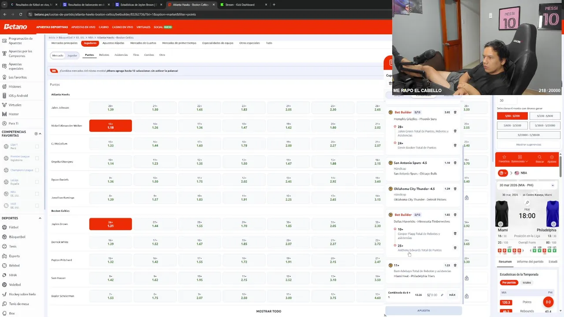Viewport: 564px width, 317px height.
Task: Select the Rebotes filter tab
Action: (x=104, y=55)
